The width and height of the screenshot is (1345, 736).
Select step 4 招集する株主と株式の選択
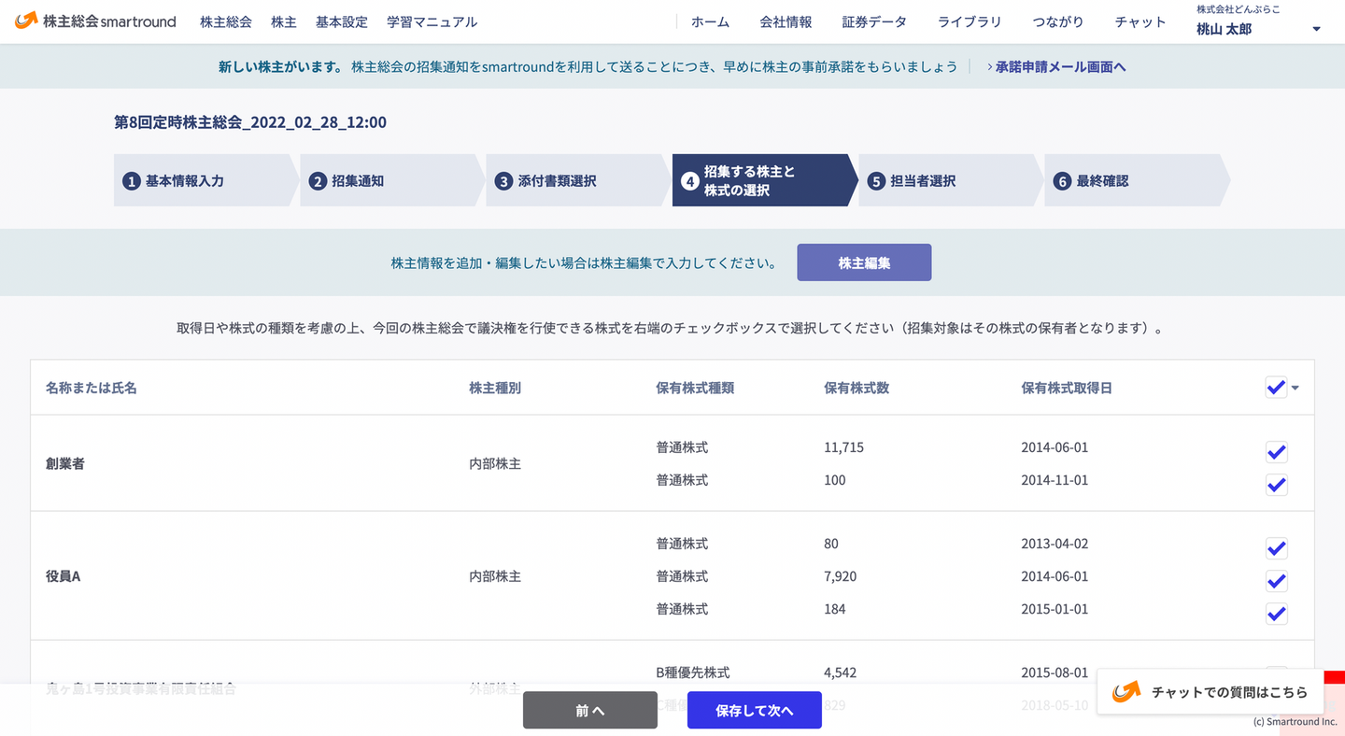pyautogui.click(x=763, y=180)
